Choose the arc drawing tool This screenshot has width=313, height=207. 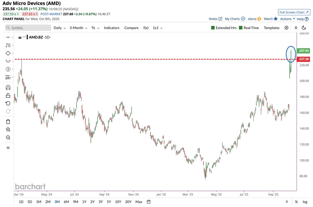pyautogui.click(x=8, y=61)
